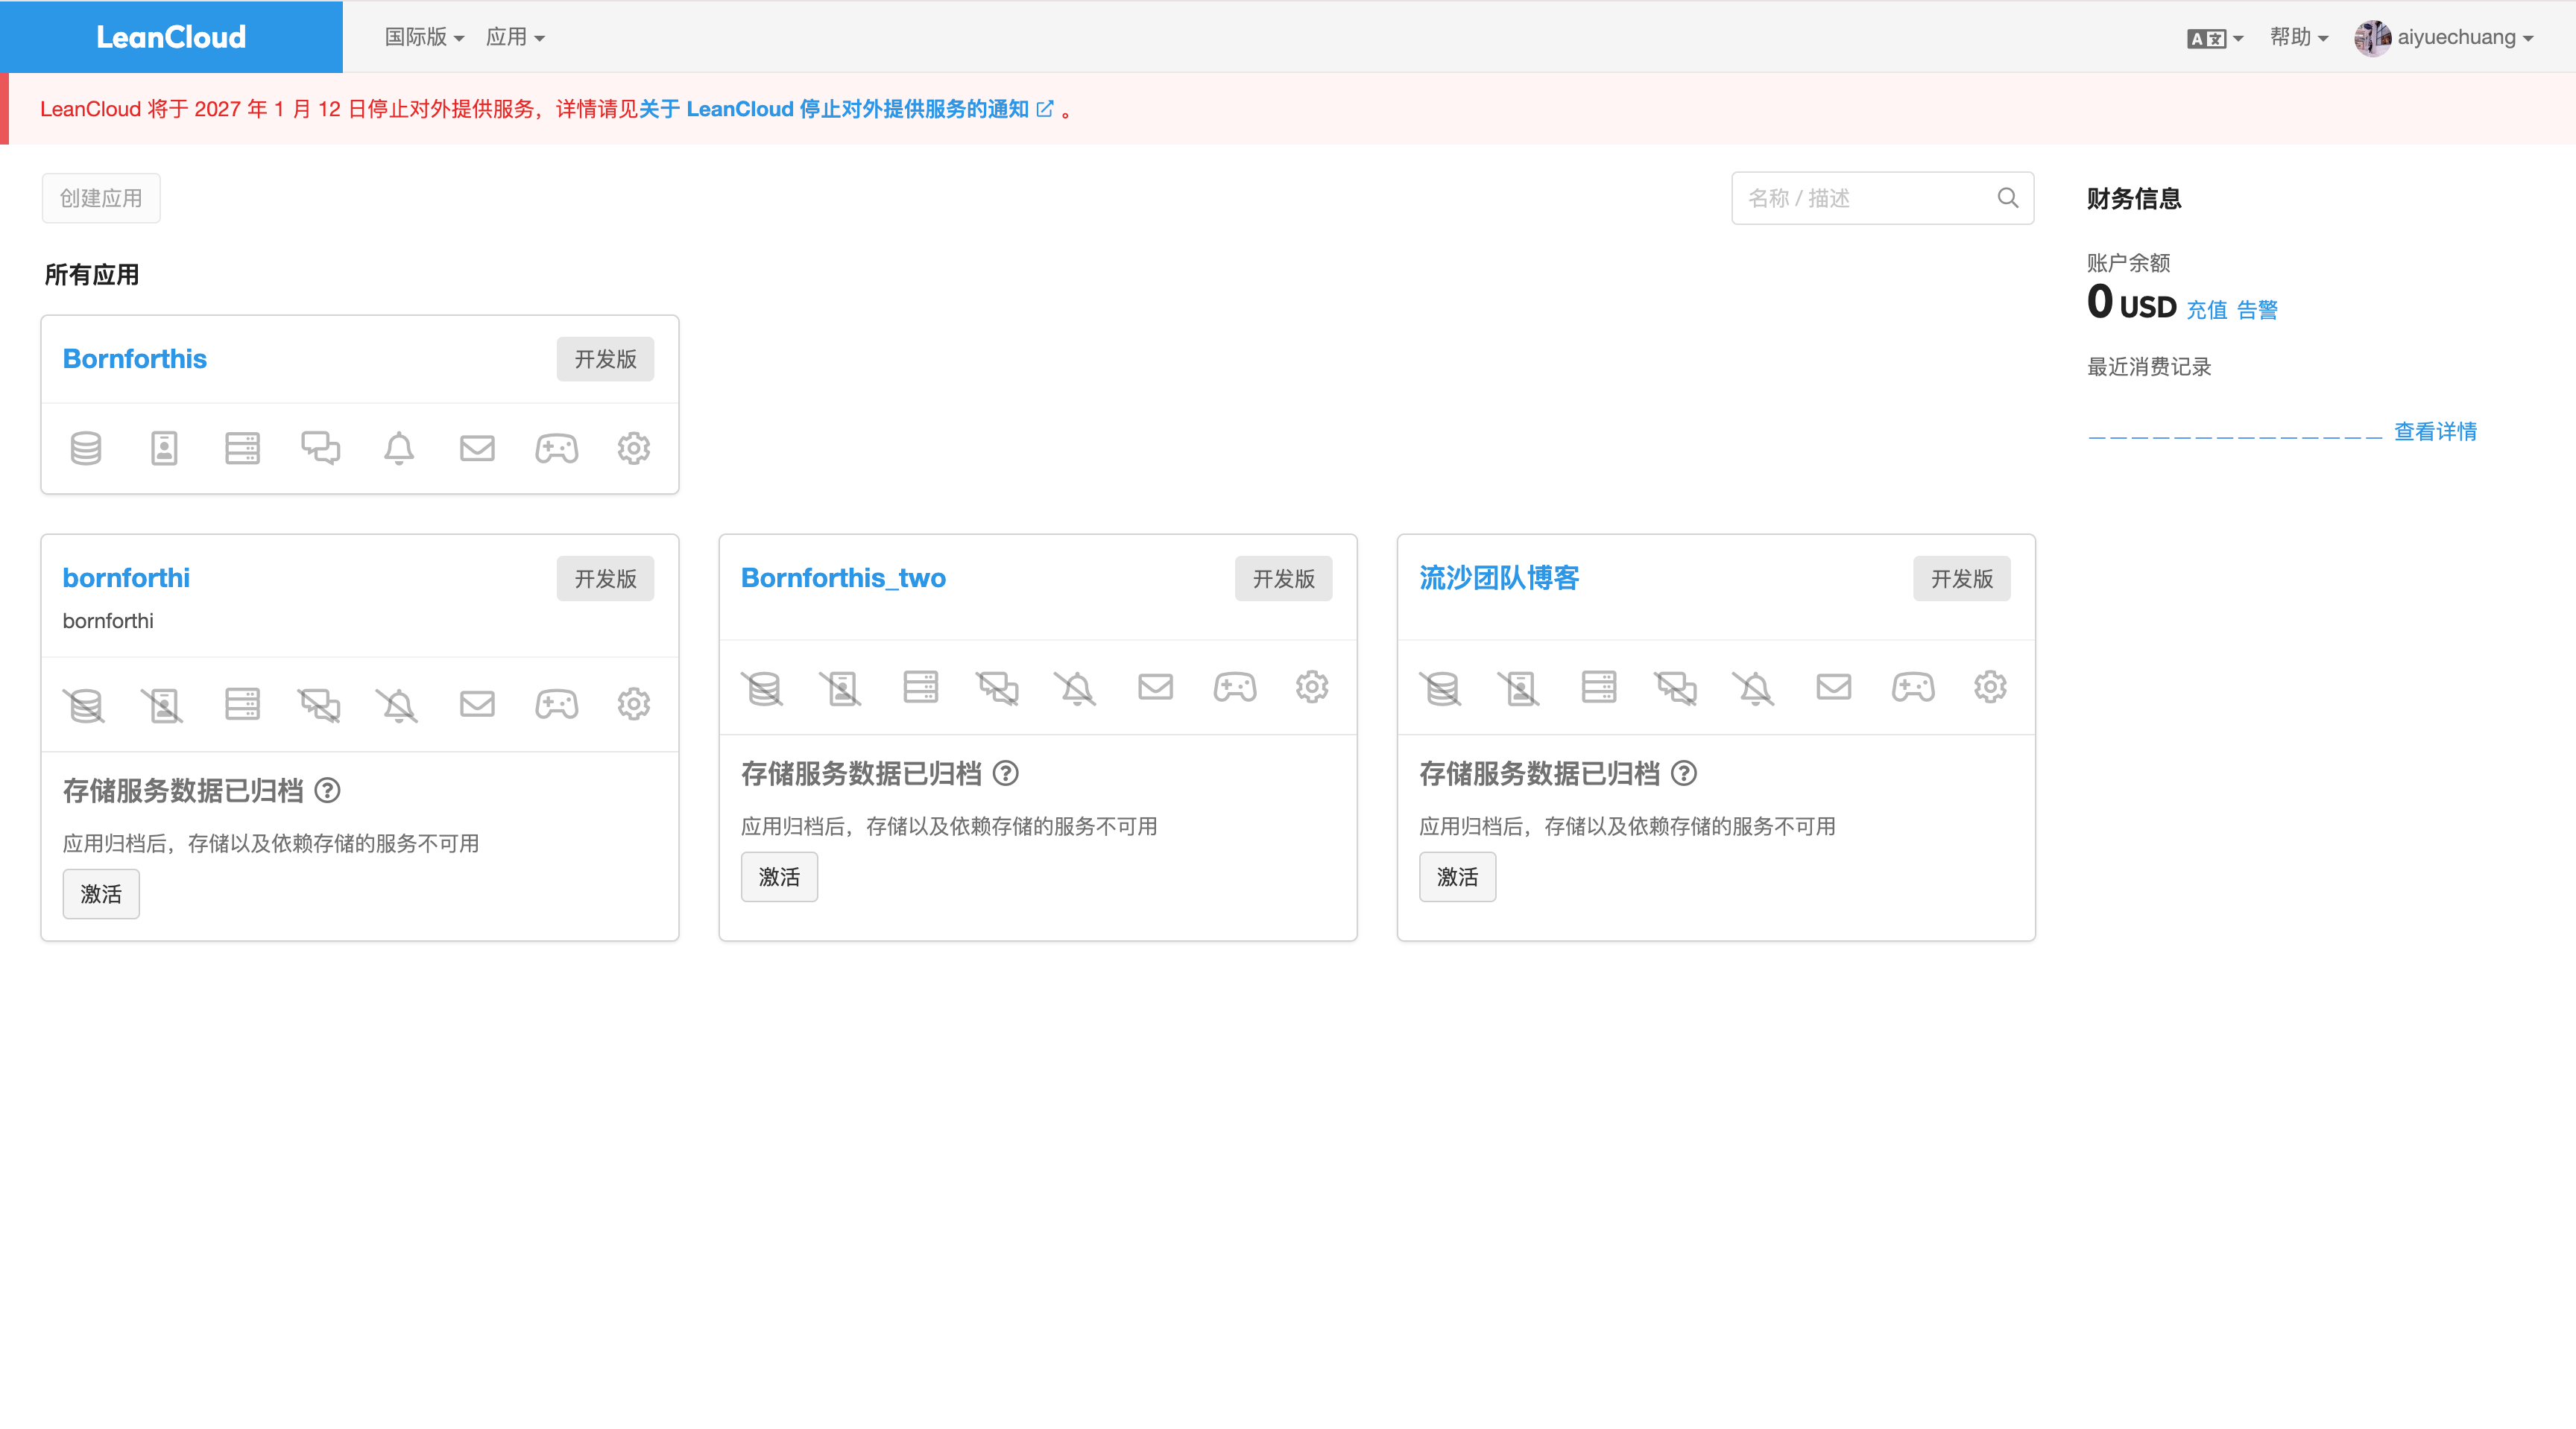Open server icon in bornforthi card
The height and width of the screenshot is (1429, 2576).
click(x=242, y=705)
